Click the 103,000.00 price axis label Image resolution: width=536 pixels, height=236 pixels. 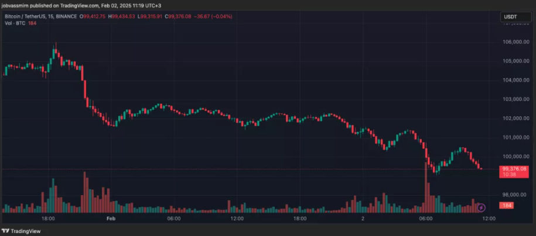(x=515, y=99)
